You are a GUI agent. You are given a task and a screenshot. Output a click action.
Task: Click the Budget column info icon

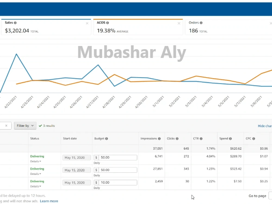click(107, 139)
